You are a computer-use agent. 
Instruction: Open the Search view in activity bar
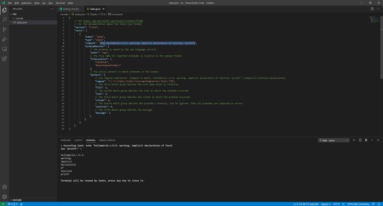[x=4, y=20]
